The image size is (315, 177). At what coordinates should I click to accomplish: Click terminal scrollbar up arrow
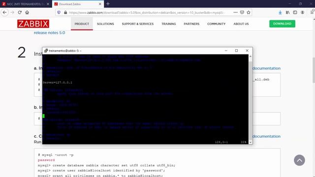[x=251, y=57]
